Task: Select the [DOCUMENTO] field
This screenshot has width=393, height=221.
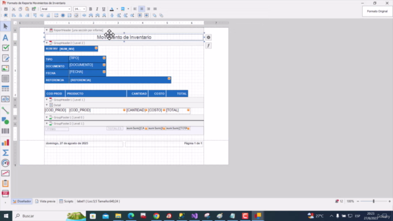Action: [x=87, y=66]
